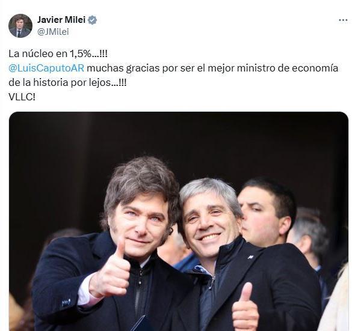Follow the @LuisCaputoAR mention link

point(46,68)
